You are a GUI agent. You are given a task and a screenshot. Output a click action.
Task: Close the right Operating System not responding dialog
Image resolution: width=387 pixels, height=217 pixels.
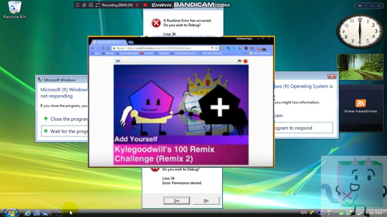[x=332, y=77]
